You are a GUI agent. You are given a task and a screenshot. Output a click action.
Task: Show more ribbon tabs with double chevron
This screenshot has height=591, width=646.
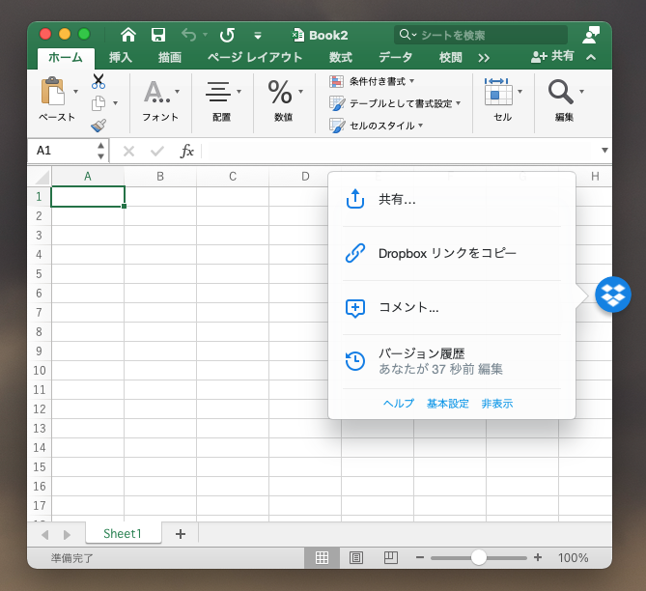coord(484,58)
